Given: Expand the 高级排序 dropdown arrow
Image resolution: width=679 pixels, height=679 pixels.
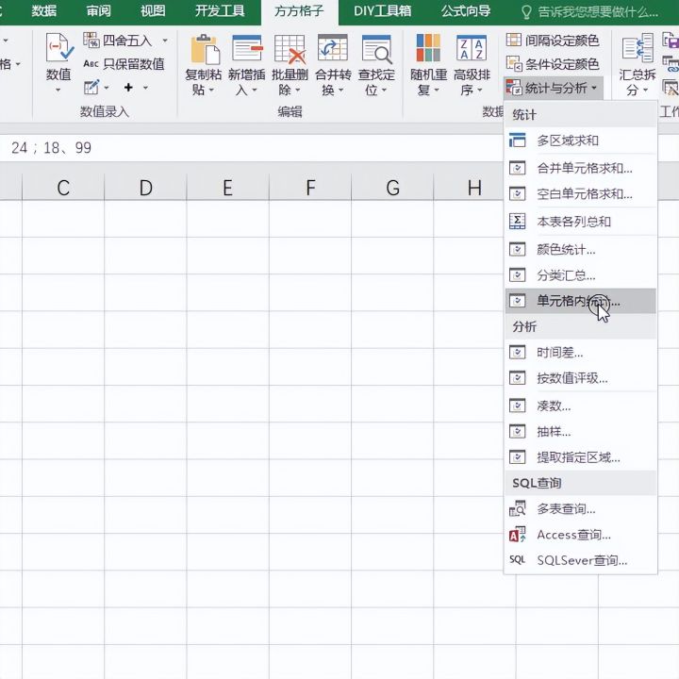Looking at the screenshot, I should click(480, 91).
